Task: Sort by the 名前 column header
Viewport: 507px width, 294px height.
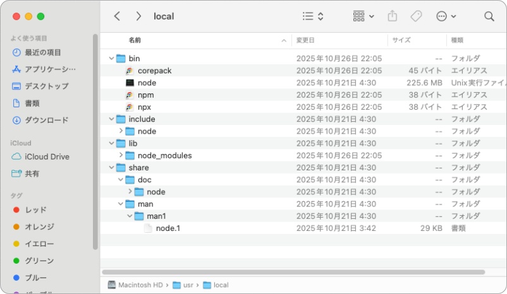Action: click(135, 40)
